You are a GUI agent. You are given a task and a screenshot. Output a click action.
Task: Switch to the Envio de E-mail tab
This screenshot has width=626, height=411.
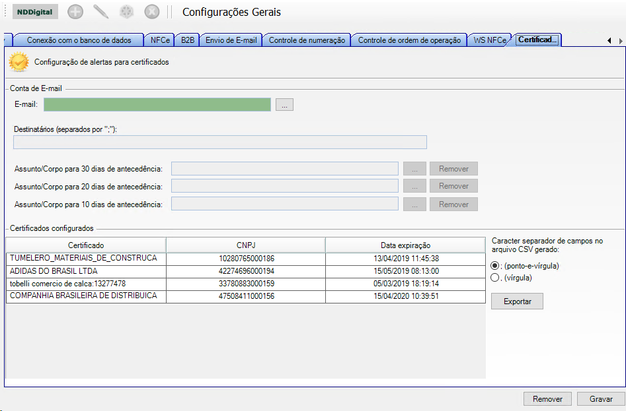pos(231,40)
